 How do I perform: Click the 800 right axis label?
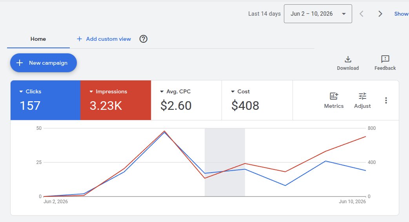pos(372,128)
